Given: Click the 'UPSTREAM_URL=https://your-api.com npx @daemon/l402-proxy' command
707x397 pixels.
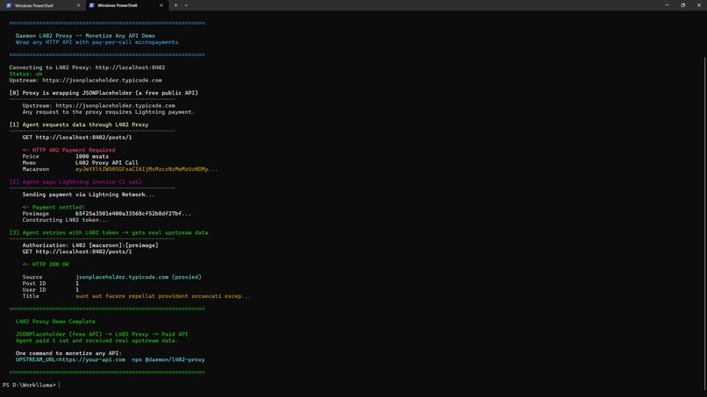Looking at the screenshot, I should (110, 359).
